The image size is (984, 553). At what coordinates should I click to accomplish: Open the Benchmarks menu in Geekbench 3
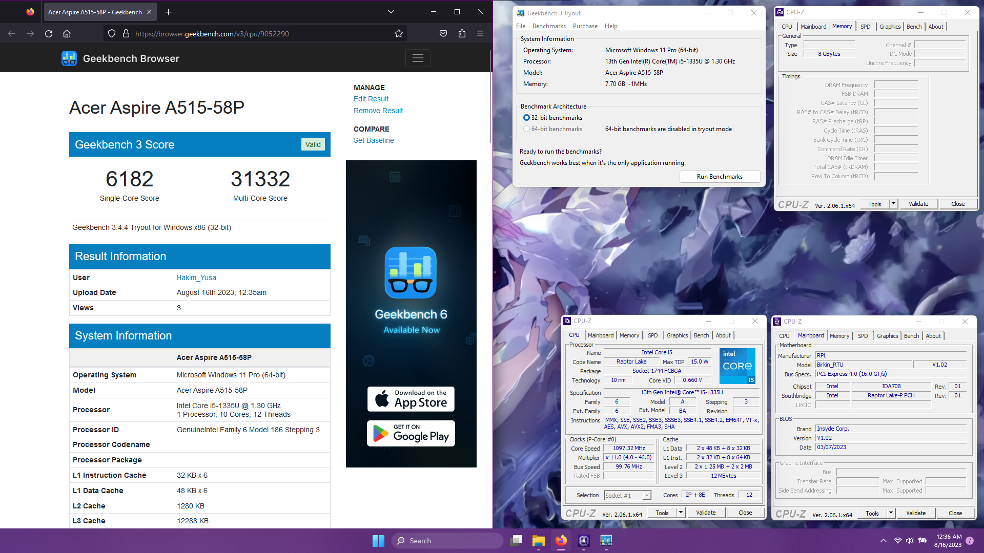[549, 26]
